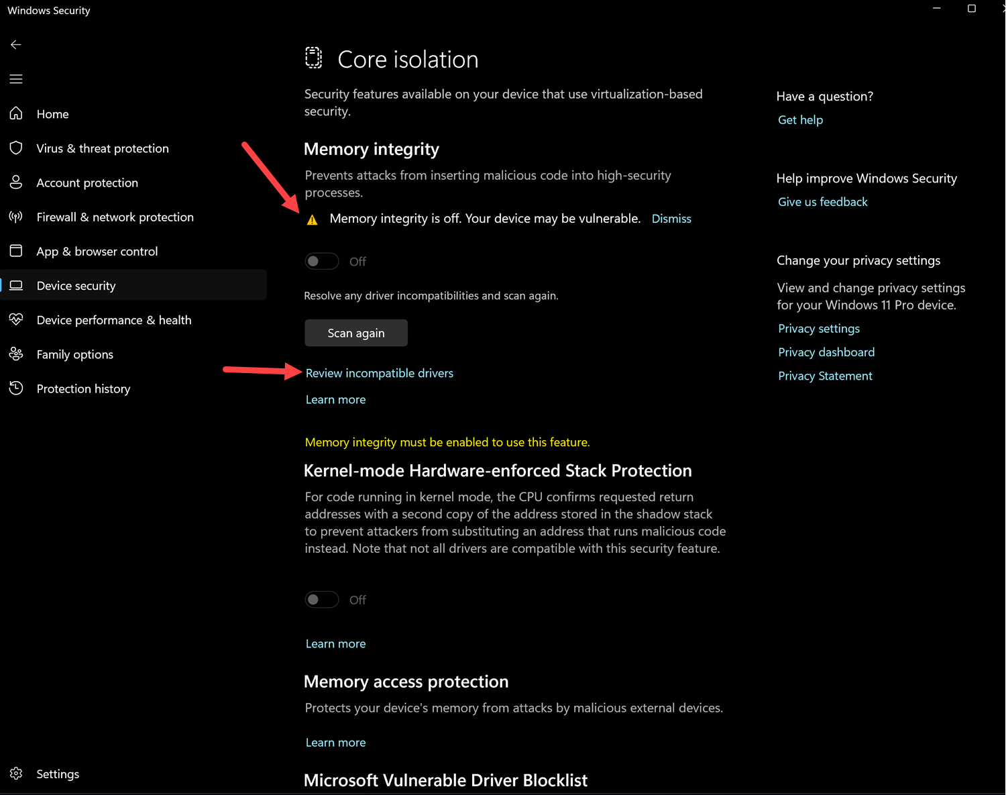Click the Home house icon
This screenshot has width=1006, height=795.
[x=16, y=113]
